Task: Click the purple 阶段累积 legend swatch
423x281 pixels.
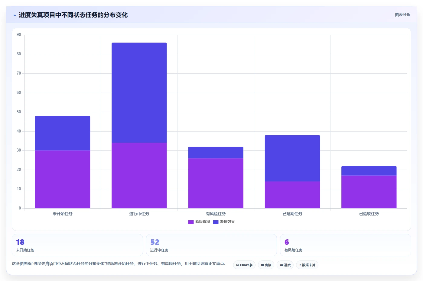Action: (x=191, y=222)
